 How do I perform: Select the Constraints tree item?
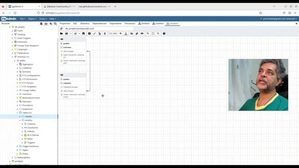pyautogui.click(x=33, y=127)
